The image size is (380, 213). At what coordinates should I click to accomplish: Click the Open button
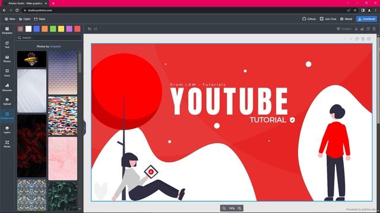click(x=25, y=19)
